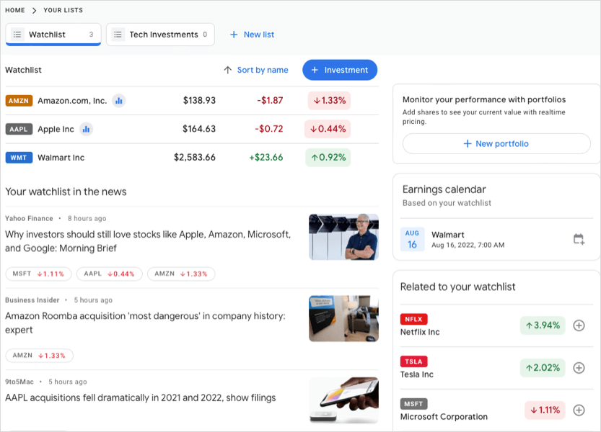Viewport: 601px width, 432px height.
Task: Click the Tech Investments list icon
Action: (118, 35)
